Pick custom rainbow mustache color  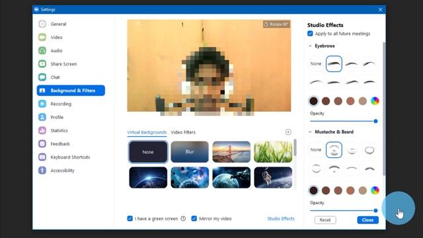[375, 190]
